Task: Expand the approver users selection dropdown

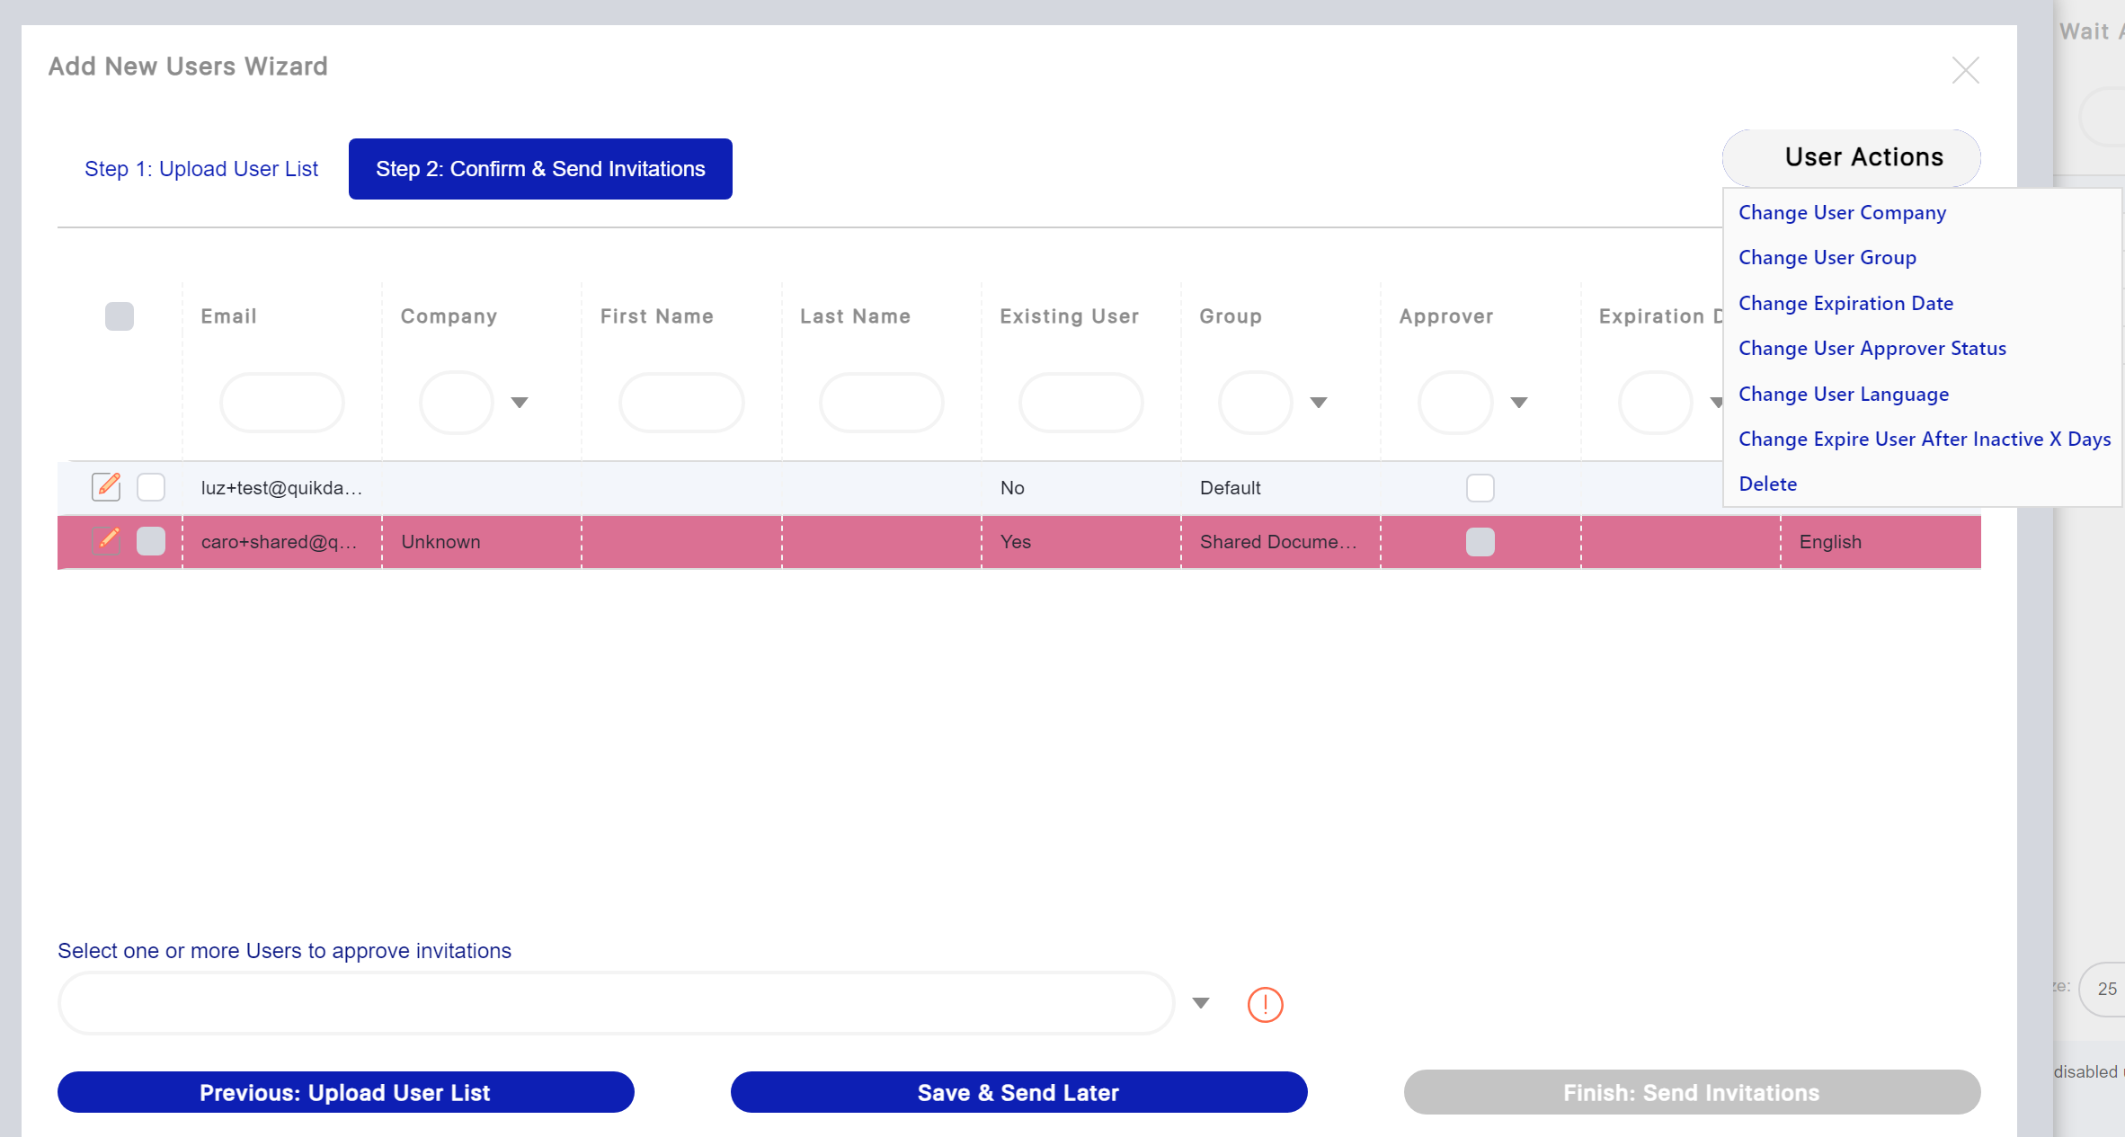Action: (1200, 1003)
